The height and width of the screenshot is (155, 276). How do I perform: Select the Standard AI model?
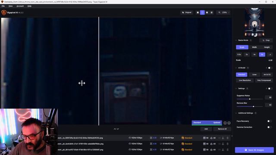coord(241,74)
